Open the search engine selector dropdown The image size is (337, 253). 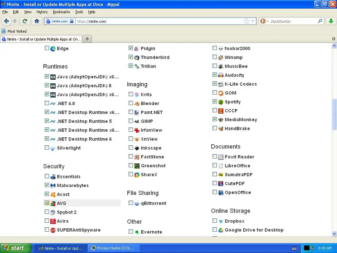pos(268,21)
